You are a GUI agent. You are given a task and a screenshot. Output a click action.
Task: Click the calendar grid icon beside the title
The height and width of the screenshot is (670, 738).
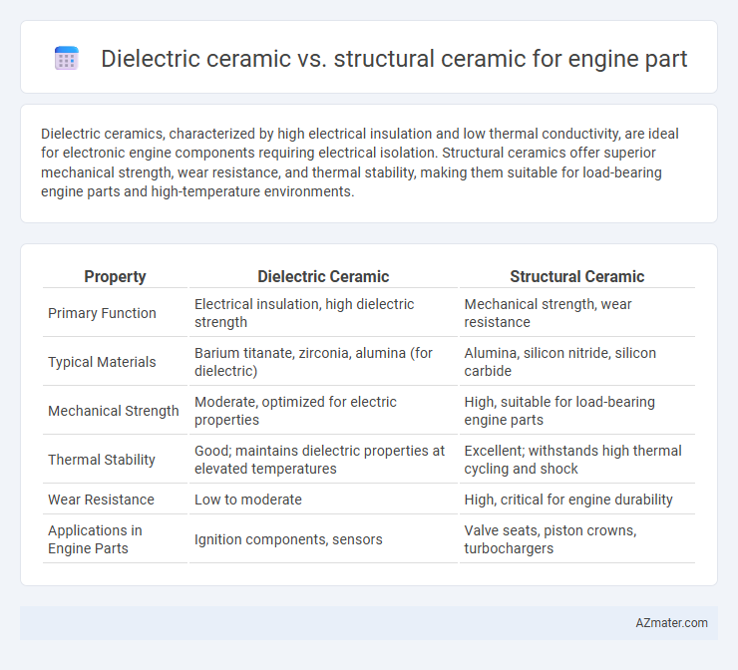tap(67, 59)
